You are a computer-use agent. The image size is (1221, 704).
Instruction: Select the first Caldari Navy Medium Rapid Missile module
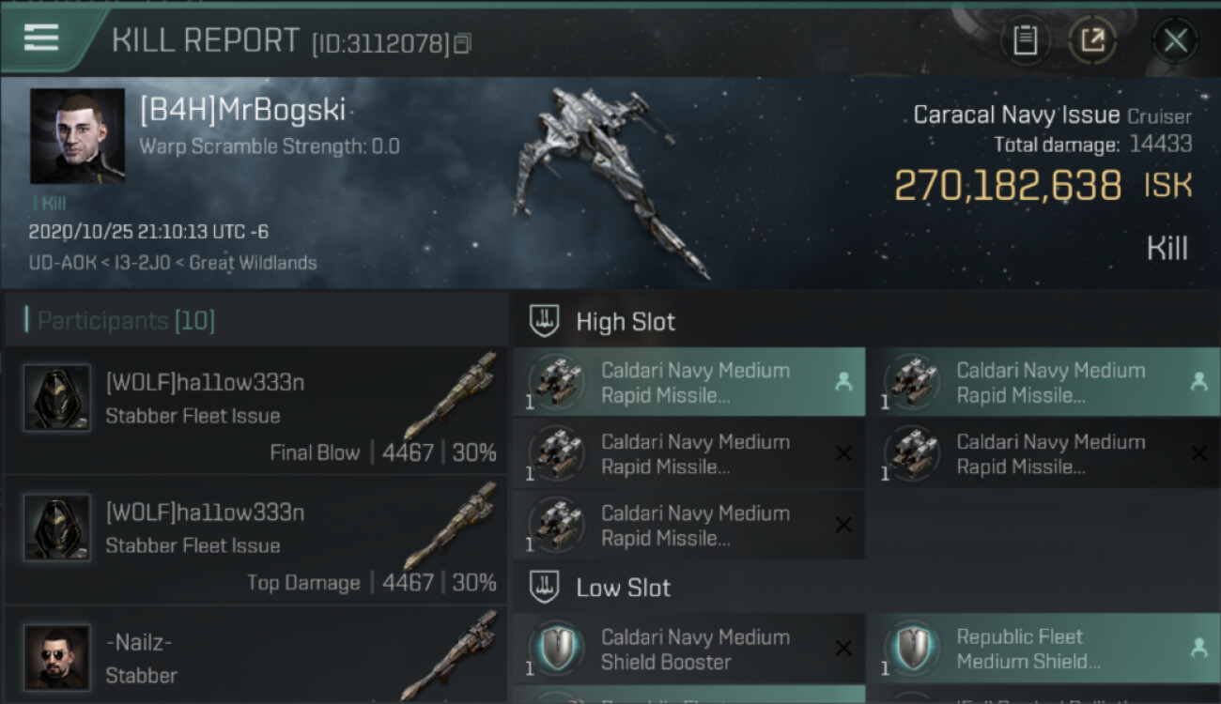tap(688, 382)
